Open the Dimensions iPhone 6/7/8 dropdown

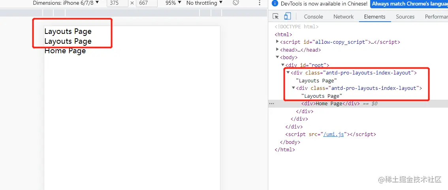(x=66, y=3)
